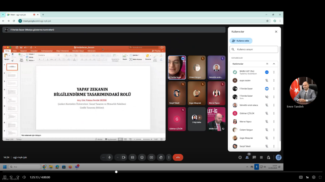Toggle the camera button in call bar
This screenshot has height=182, width=325.
point(123,157)
